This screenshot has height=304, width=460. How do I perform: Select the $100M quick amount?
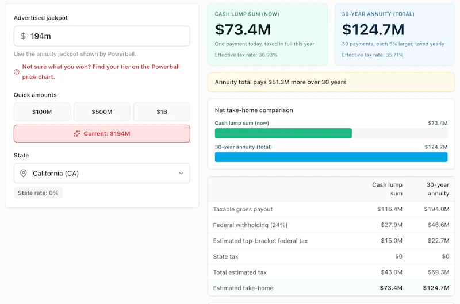(x=42, y=111)
